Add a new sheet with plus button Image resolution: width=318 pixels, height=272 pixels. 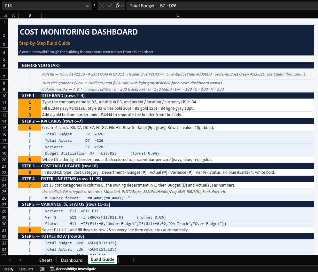click(134, 260)
